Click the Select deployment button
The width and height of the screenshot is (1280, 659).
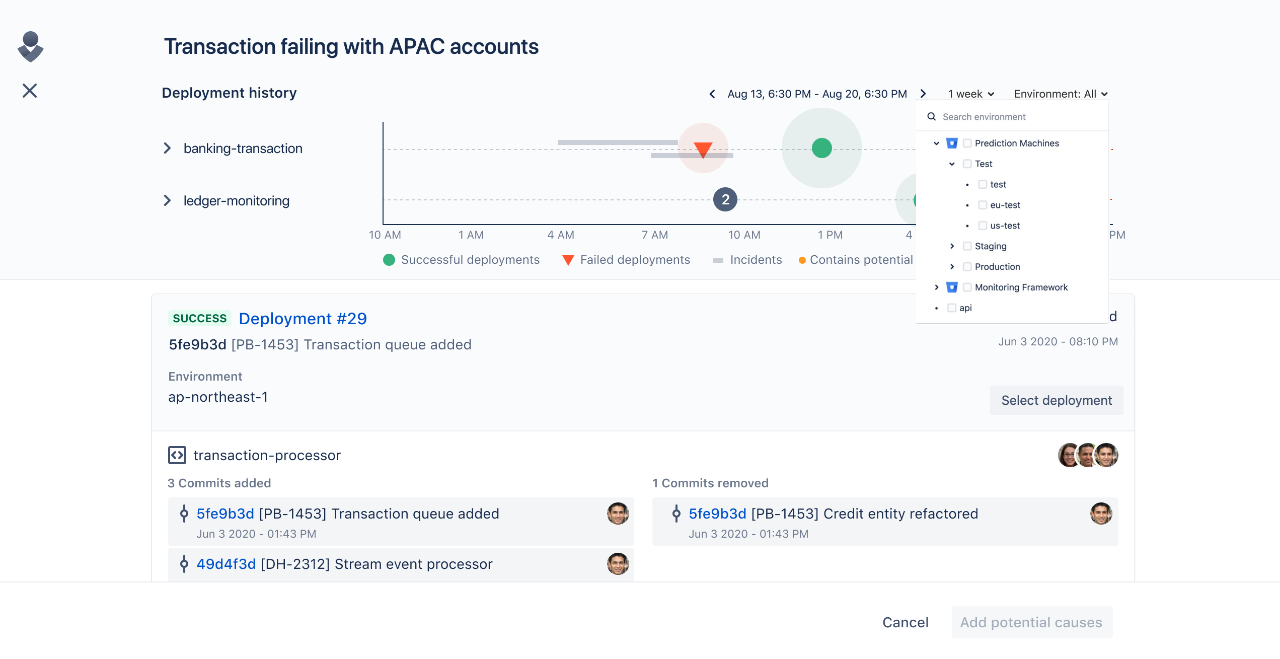(x=1057, y=400)
